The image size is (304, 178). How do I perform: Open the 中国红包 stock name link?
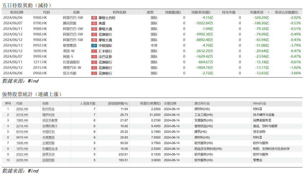click(49, 131)
